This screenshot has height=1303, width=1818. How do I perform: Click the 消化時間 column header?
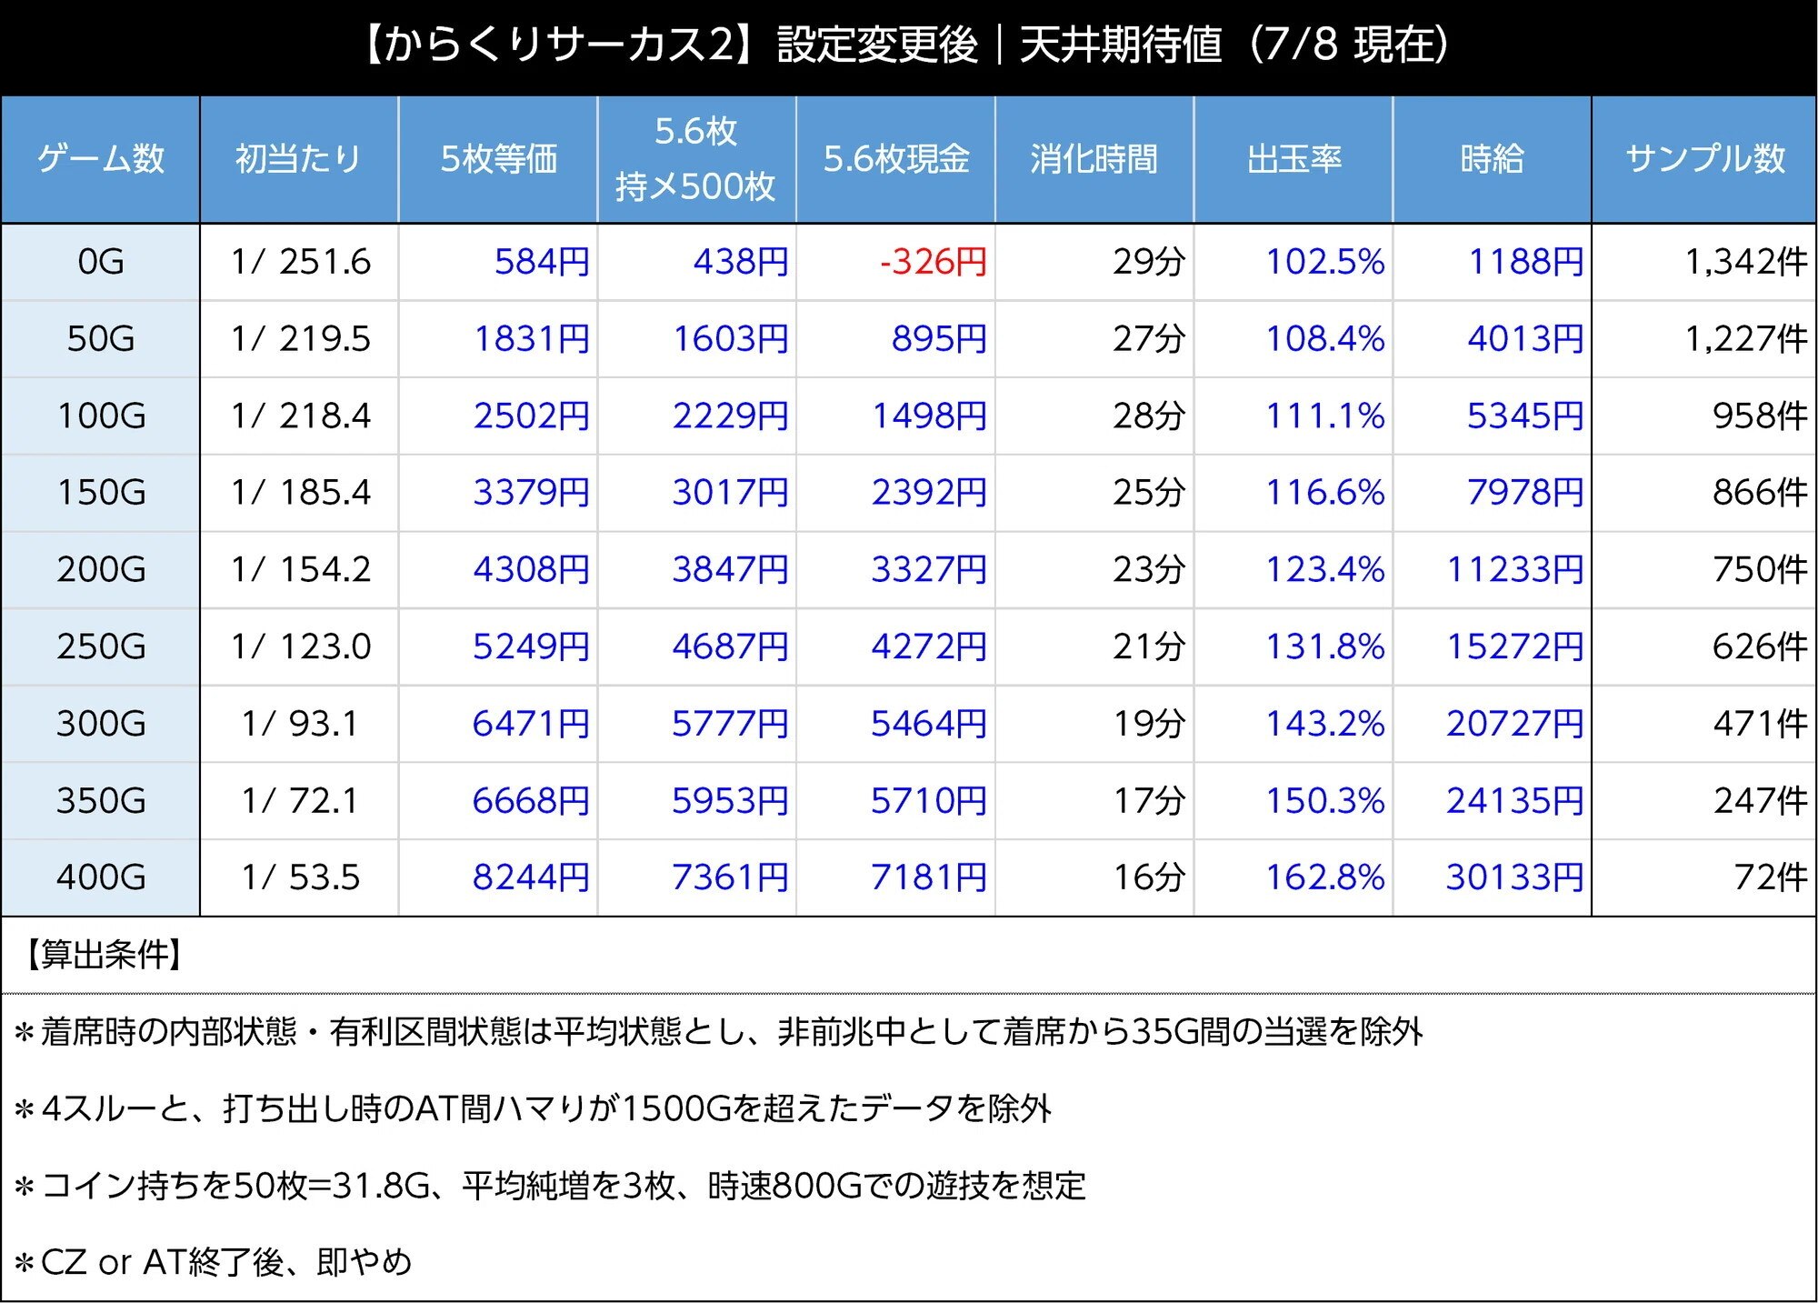(1094, 159)
